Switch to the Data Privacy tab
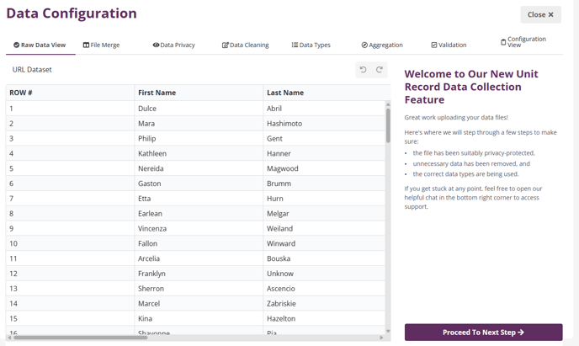The height and width of the screenshot is (346, 579). [173, 45]
